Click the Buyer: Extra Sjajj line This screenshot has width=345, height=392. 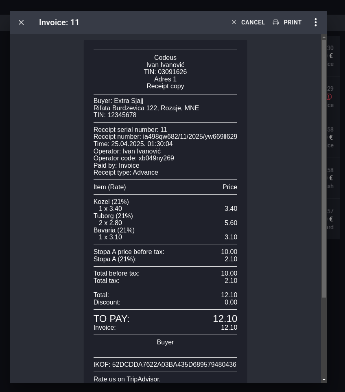[118, 101]
